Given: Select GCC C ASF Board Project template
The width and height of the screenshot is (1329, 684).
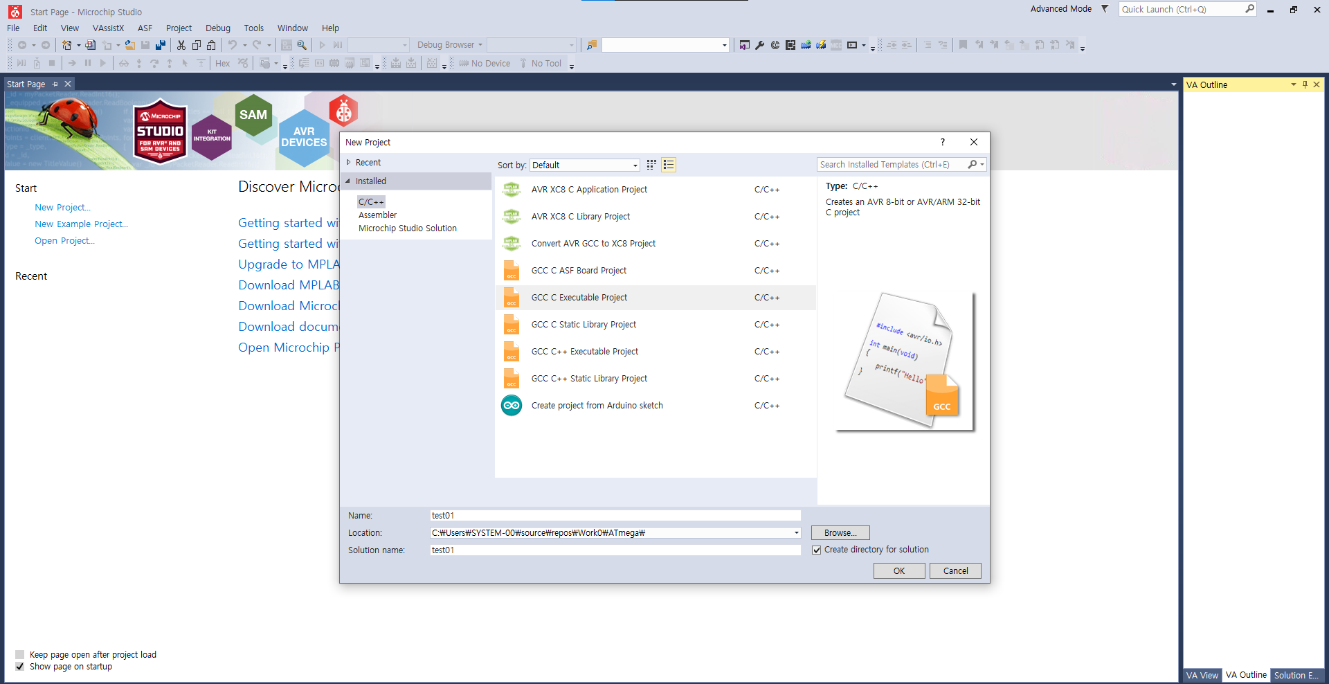Looking at the screenshot, I should (x=656, y=271).
